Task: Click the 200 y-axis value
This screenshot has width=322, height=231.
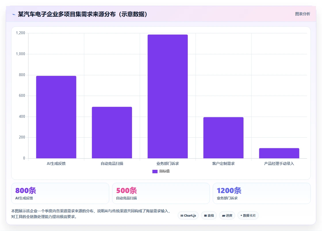Action: tap(22, 137)
